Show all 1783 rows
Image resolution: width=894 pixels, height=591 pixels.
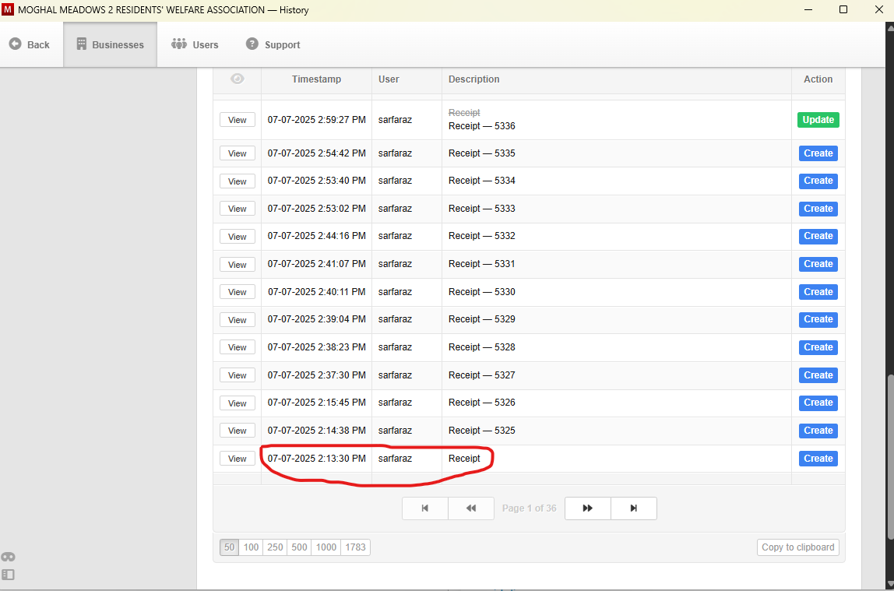click(x=355, y=547)
